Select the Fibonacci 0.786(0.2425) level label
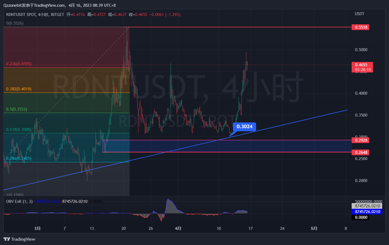 pos(19,158)
